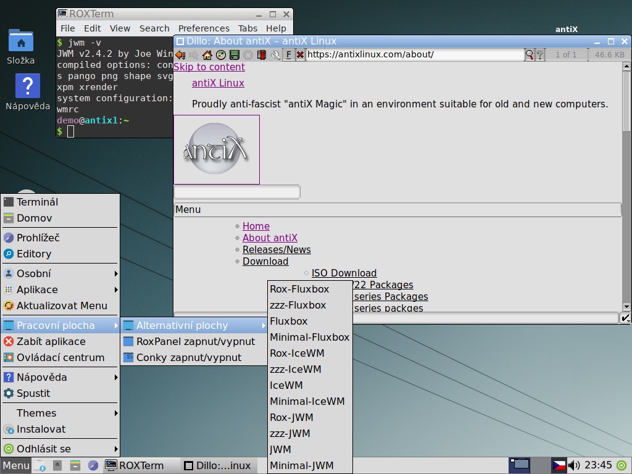Click Dillo's search magnifier icon

point(529,55)
